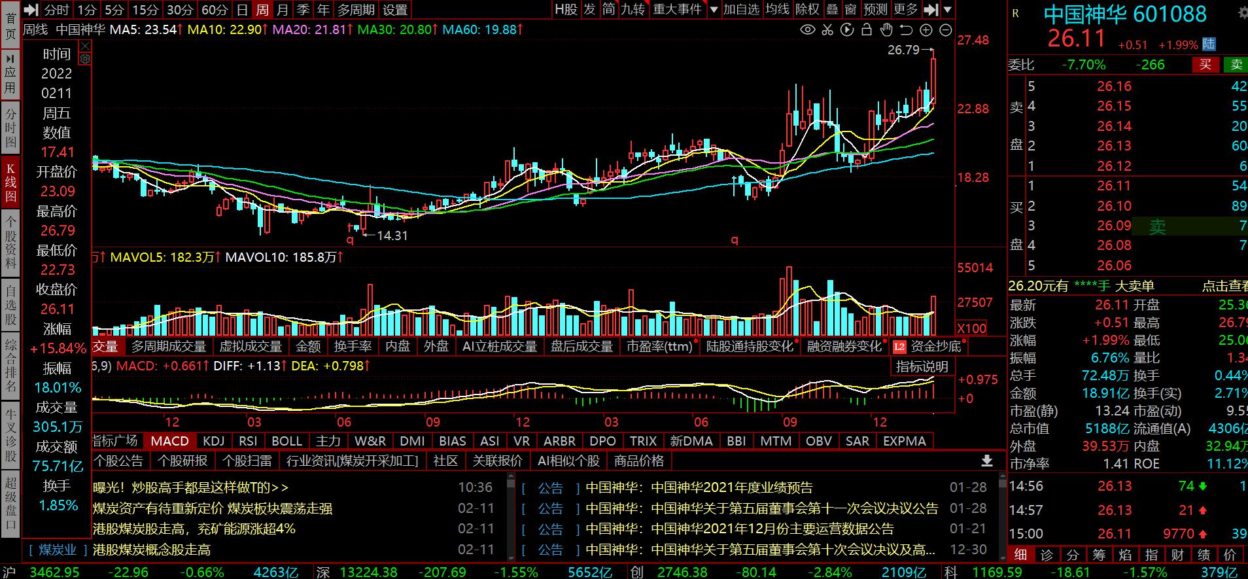Viewport: 1248px width, 579px height.
Task: Expand the dropdown arrow at toolbar's right end
Action: tap(948, 9)
